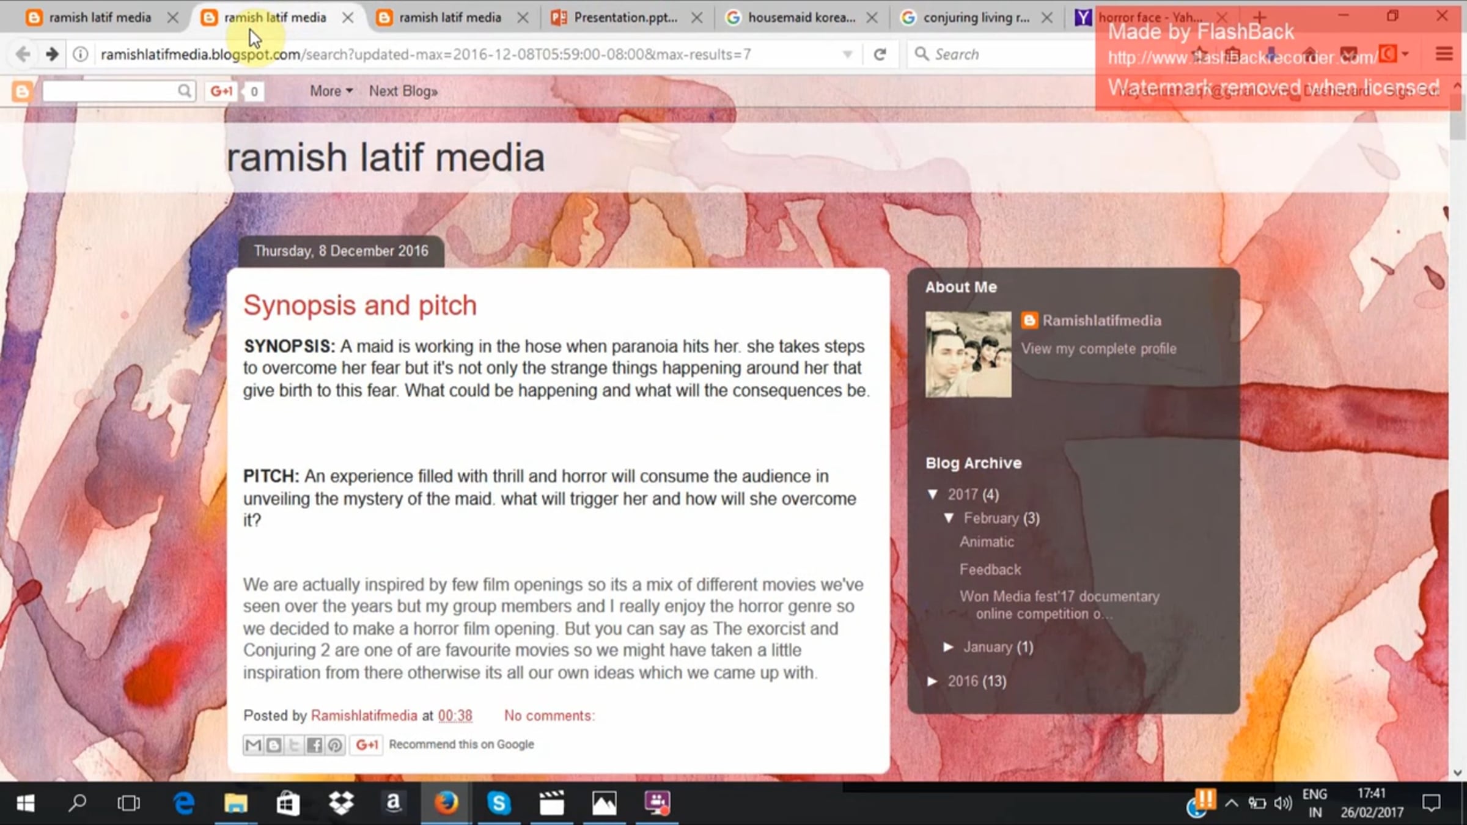Show hidden system tray icons
Screen dimensions: 1467x825
coord(1232,803)
